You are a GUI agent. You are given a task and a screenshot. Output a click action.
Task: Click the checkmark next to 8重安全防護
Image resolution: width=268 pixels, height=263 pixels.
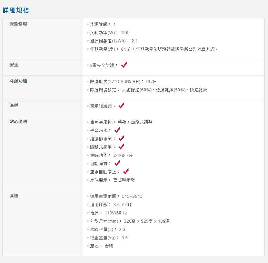(124, 65)
